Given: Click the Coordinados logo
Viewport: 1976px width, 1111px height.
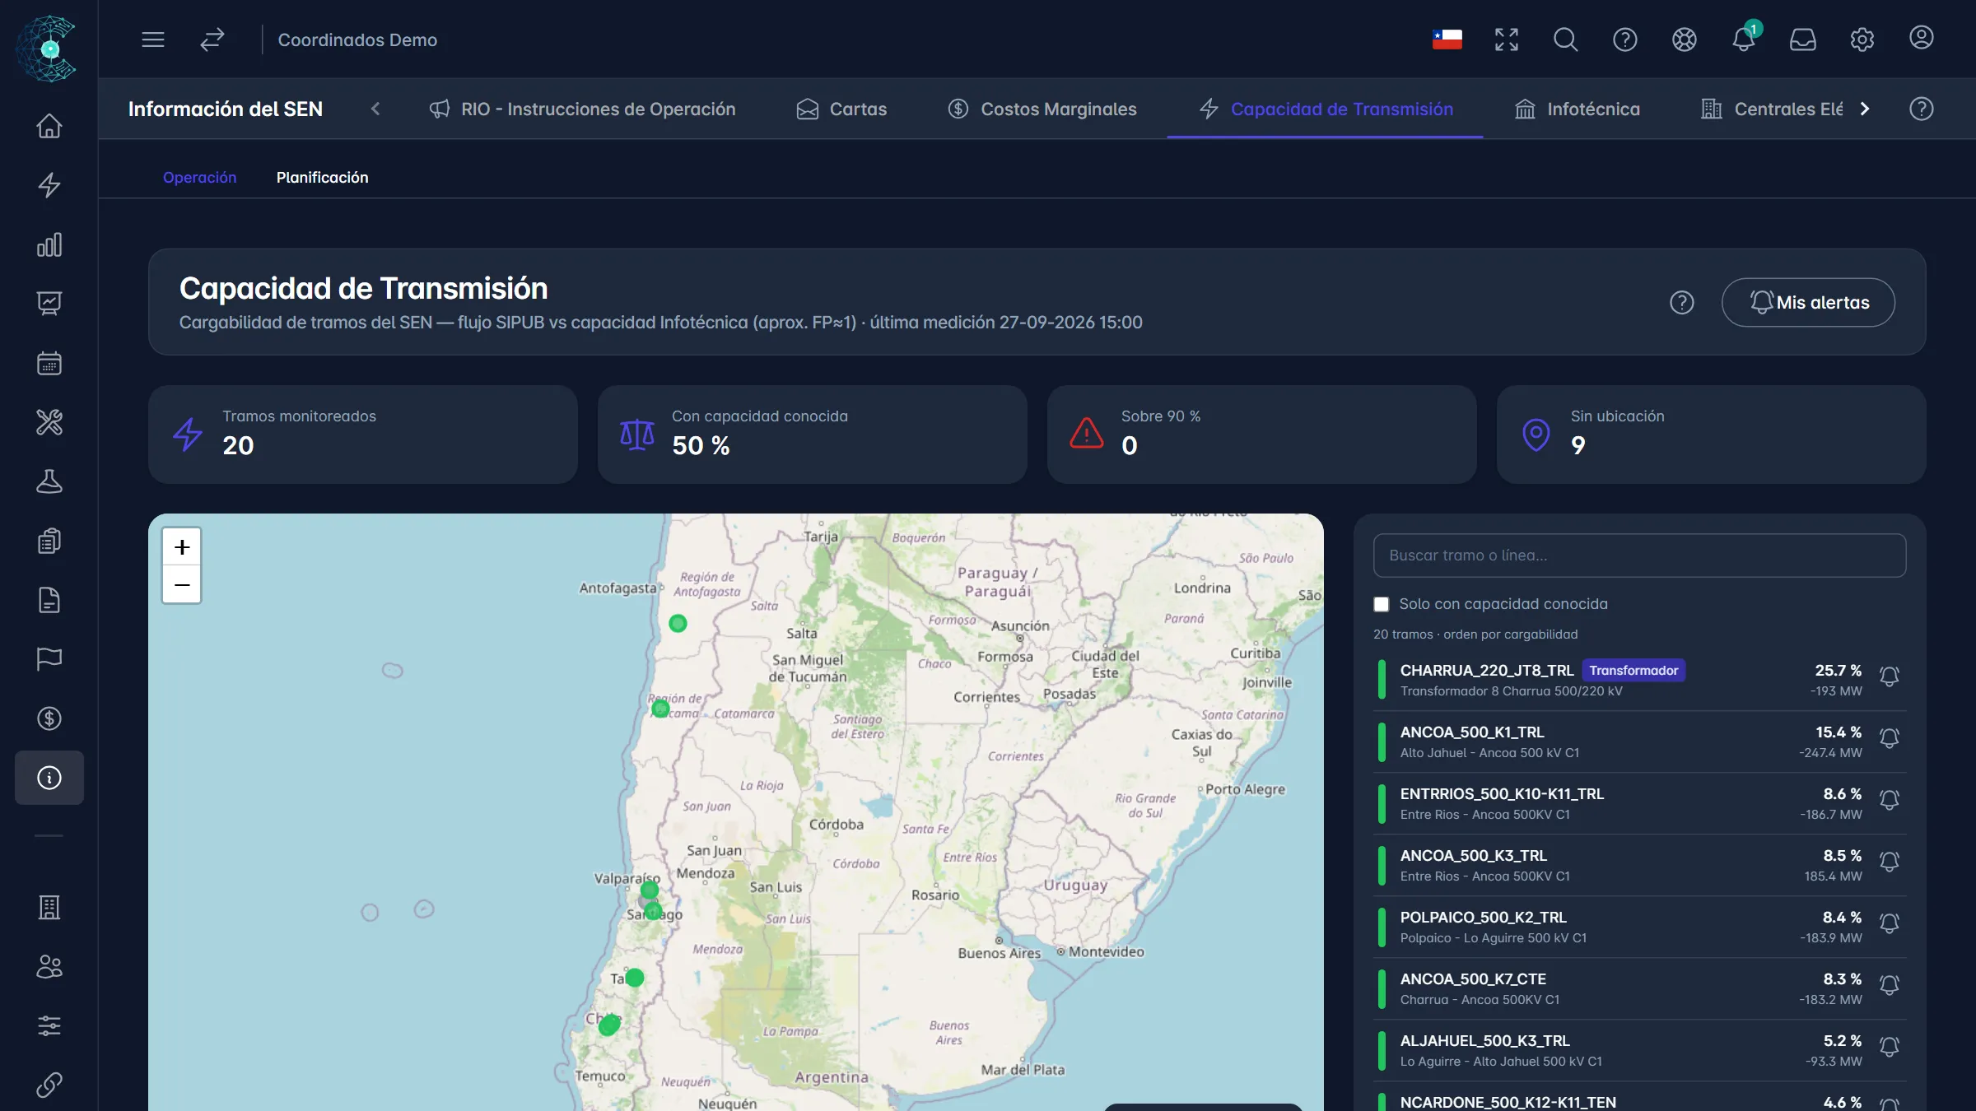Looking at the screenshot, I should pyautogui.click(x=49, y=49).
